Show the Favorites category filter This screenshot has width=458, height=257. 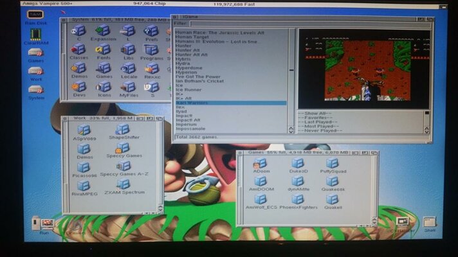(320, 118)
